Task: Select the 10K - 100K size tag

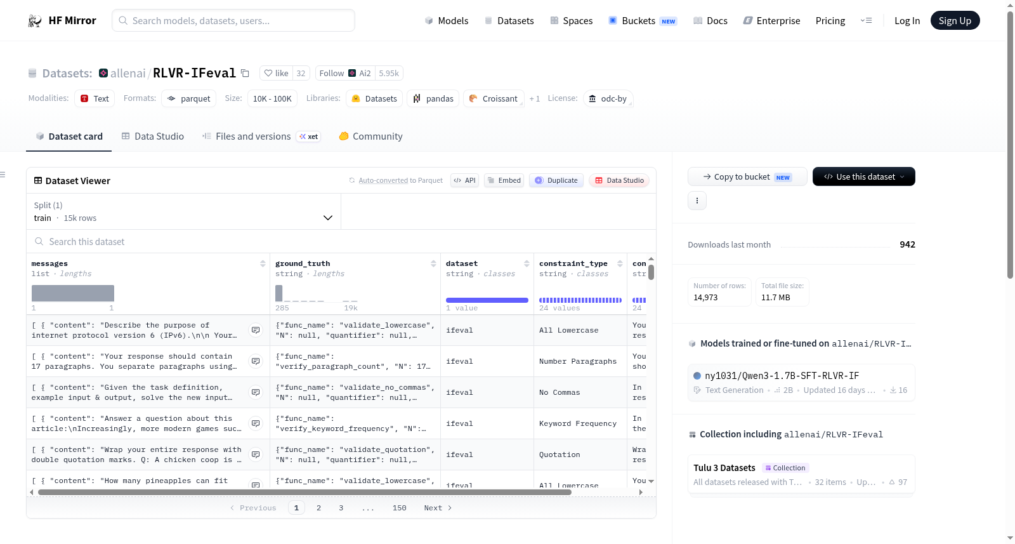Action: 272,98
